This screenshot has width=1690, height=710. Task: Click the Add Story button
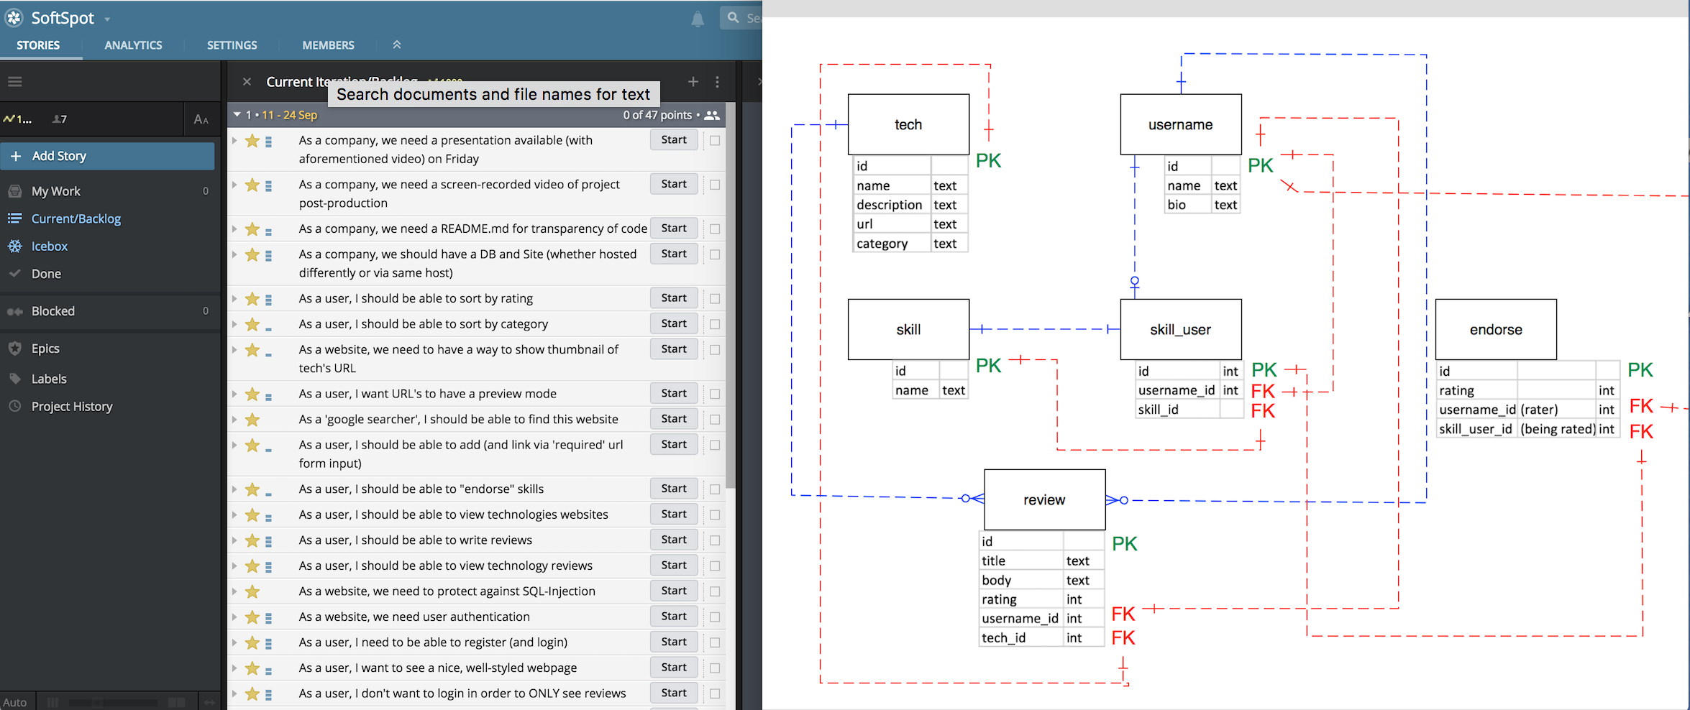(x=108, y=156)
